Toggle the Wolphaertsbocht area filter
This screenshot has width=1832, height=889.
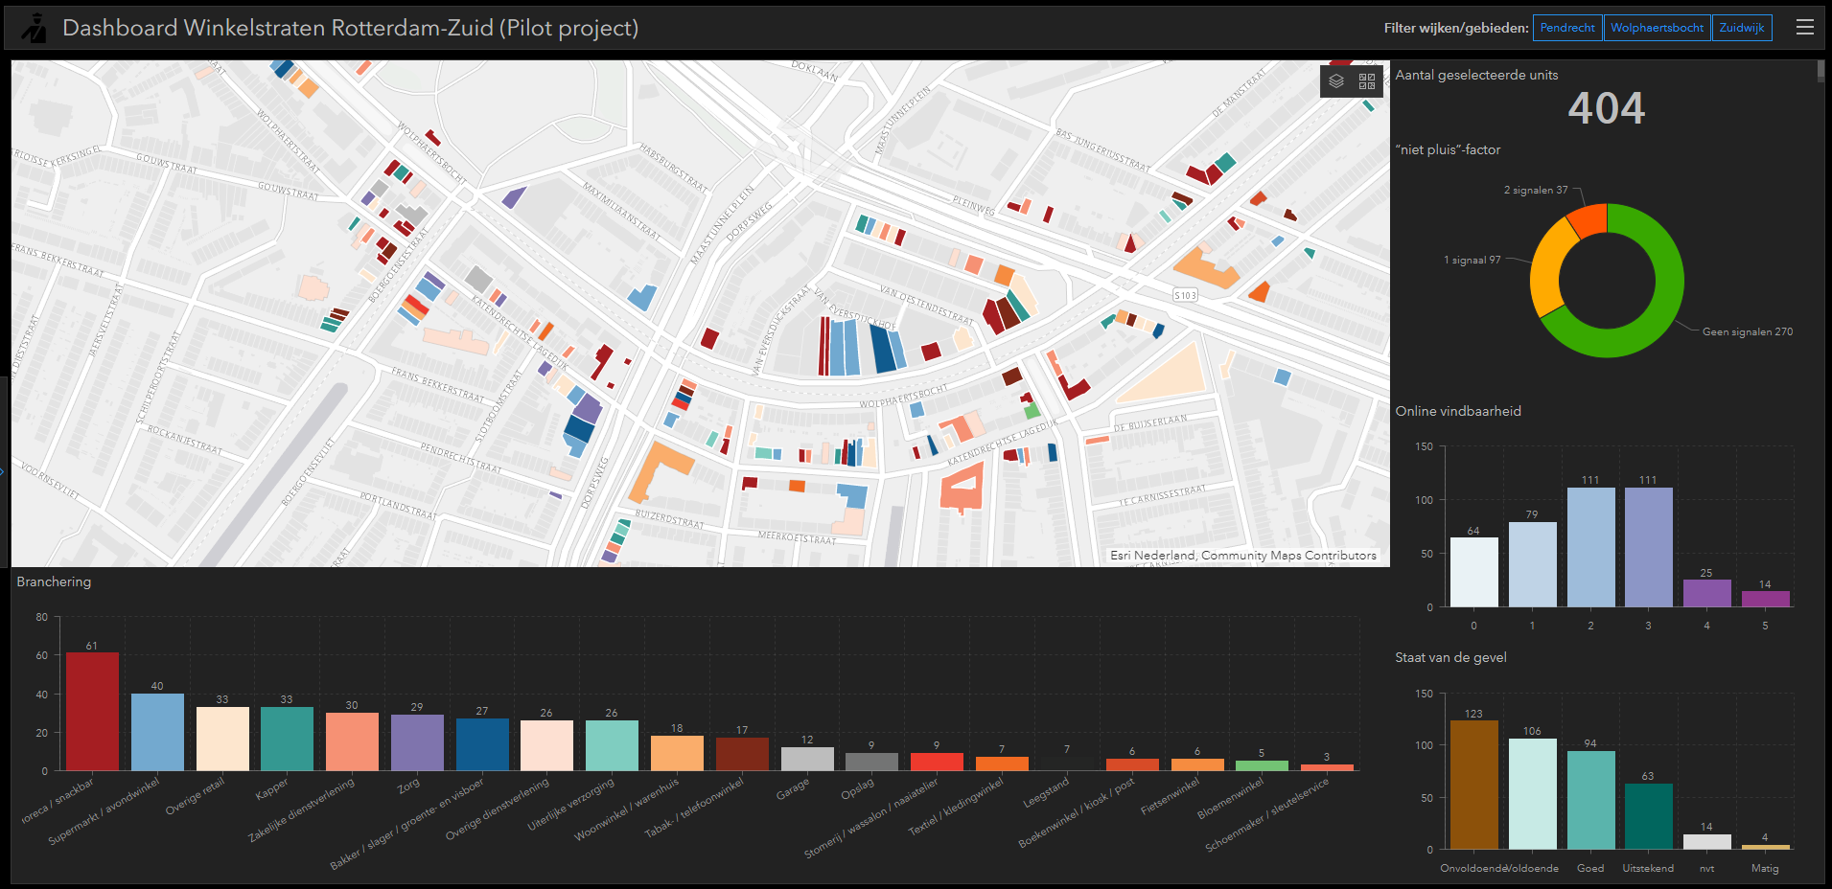click(x=1656, y=28)
